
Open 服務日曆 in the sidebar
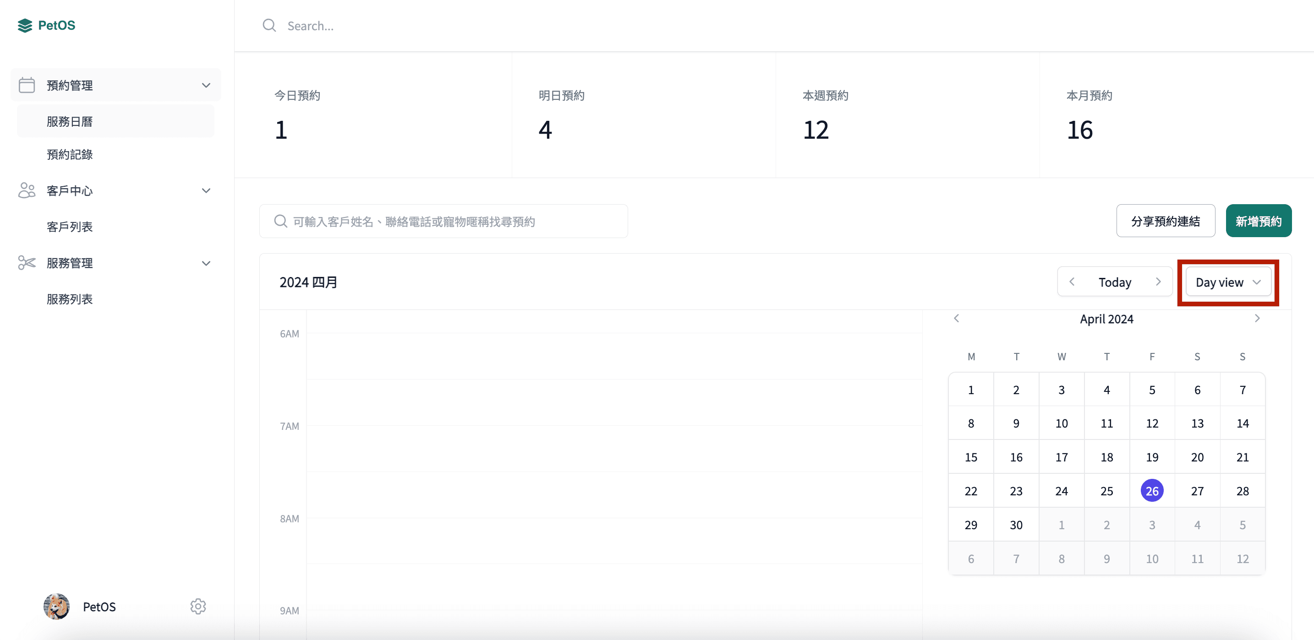[x=116, y=121]
